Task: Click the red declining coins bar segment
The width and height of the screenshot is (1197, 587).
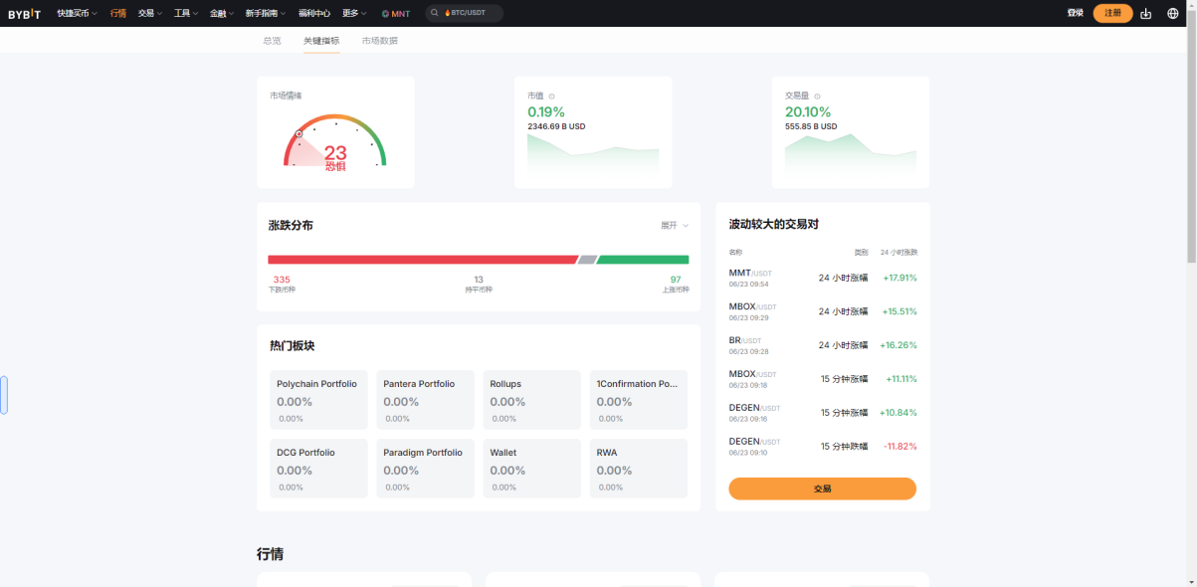Action: (422, 260)
